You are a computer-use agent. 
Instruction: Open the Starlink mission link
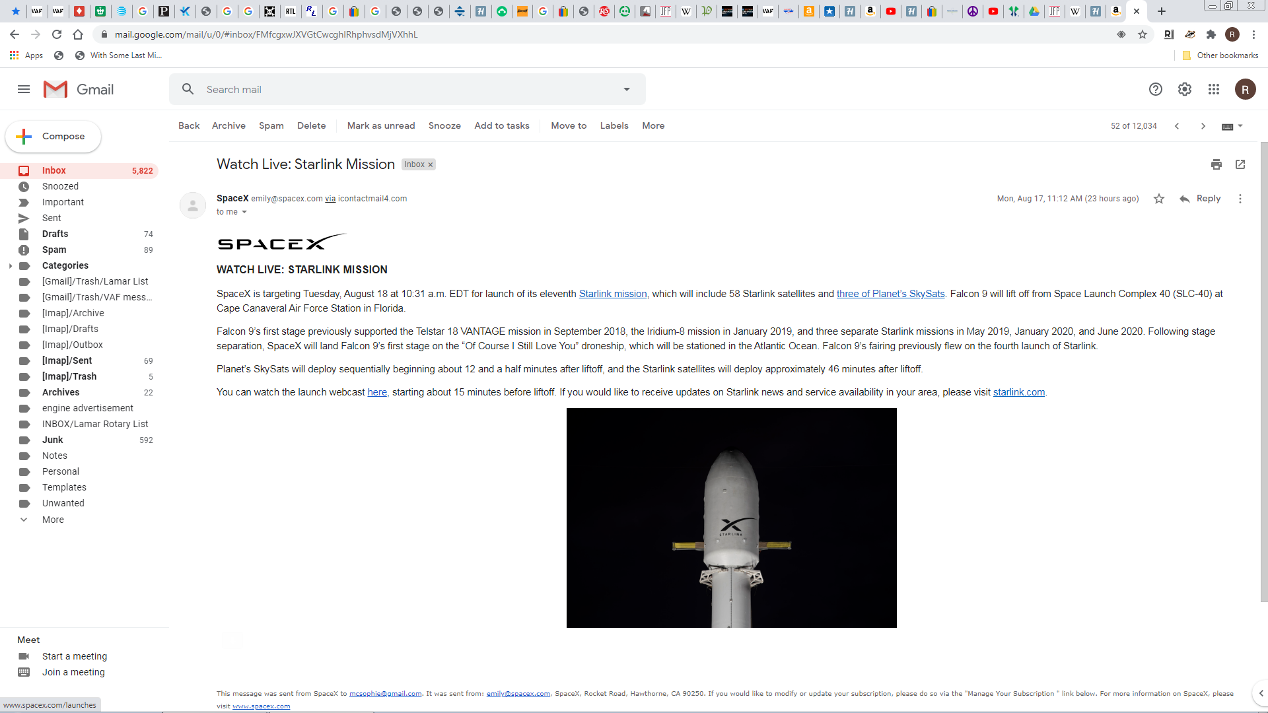[612, 294]
